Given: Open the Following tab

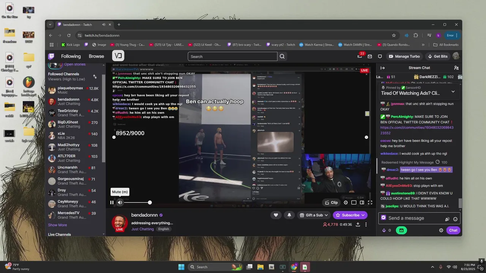Looking at the screenshot, I should [71, 56].
